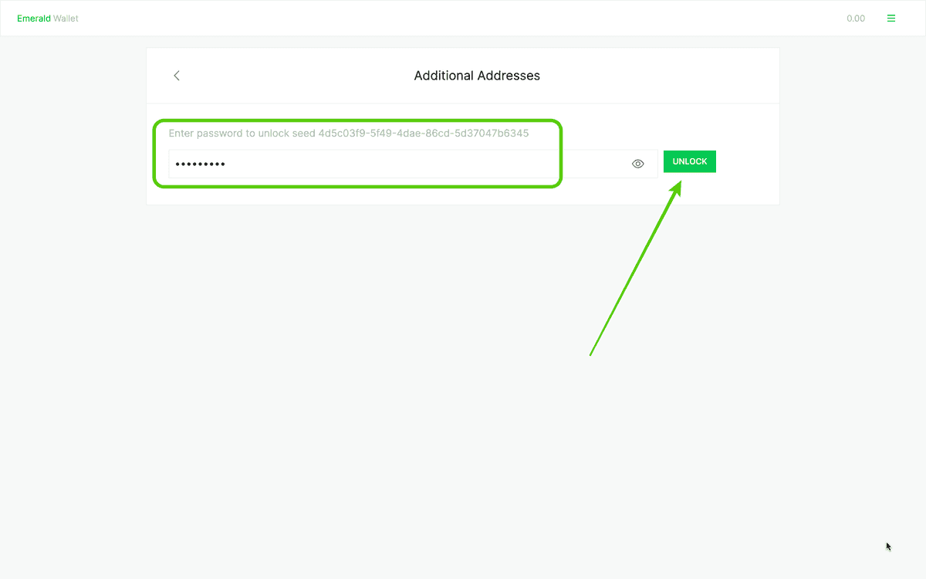Click the word "Additional" in the heading
This screenshot has height=579, width=926.
point(443,76)
